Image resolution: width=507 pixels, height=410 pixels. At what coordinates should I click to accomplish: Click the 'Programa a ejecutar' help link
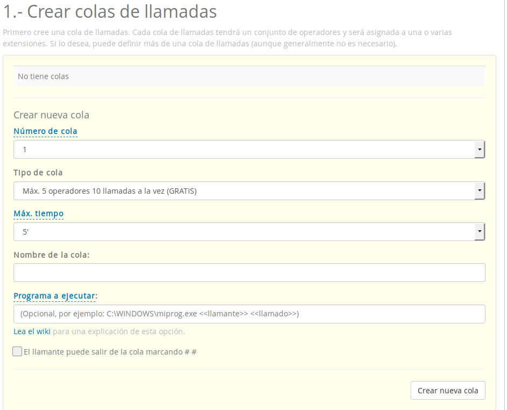[54, 295]
